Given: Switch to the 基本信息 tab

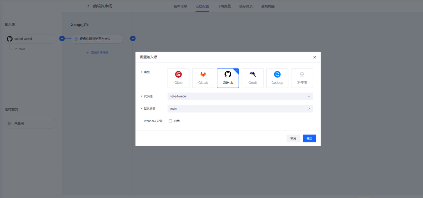Looking at the screenshot, I should (180, 6).
